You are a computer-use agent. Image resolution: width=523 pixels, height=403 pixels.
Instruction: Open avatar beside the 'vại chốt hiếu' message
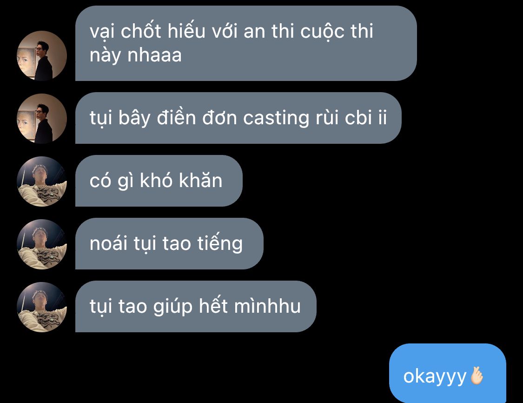[42, 56]
